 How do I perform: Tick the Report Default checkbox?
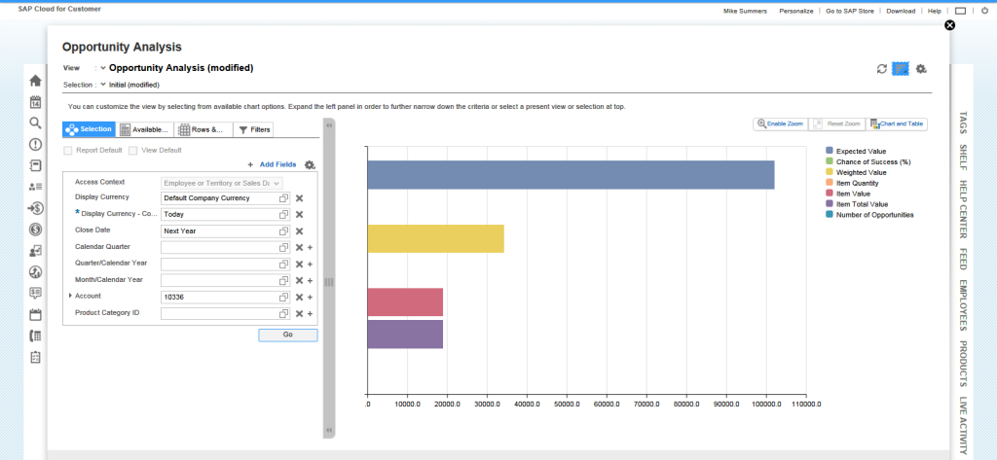click(x=67, y=151)
